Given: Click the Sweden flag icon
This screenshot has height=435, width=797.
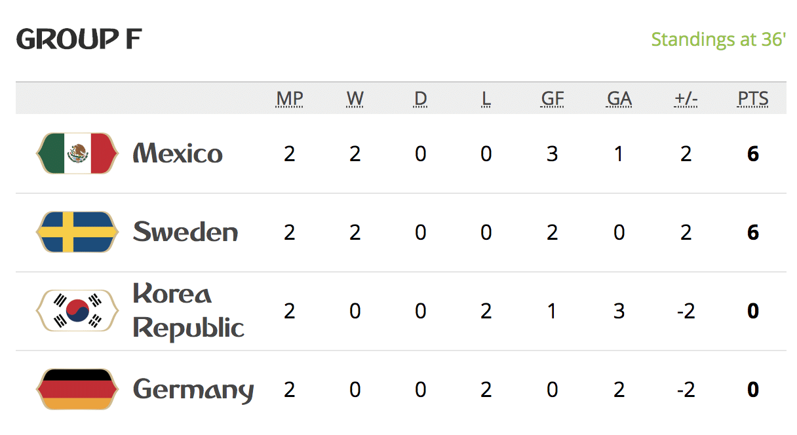Looking at the screenshot, I should [x=78, y=232].
